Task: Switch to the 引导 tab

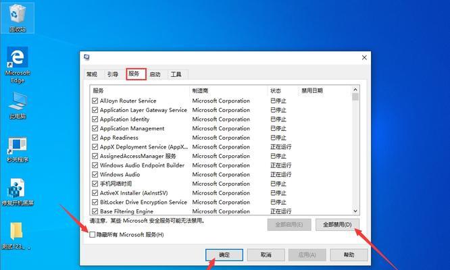Action: point(113,74)
